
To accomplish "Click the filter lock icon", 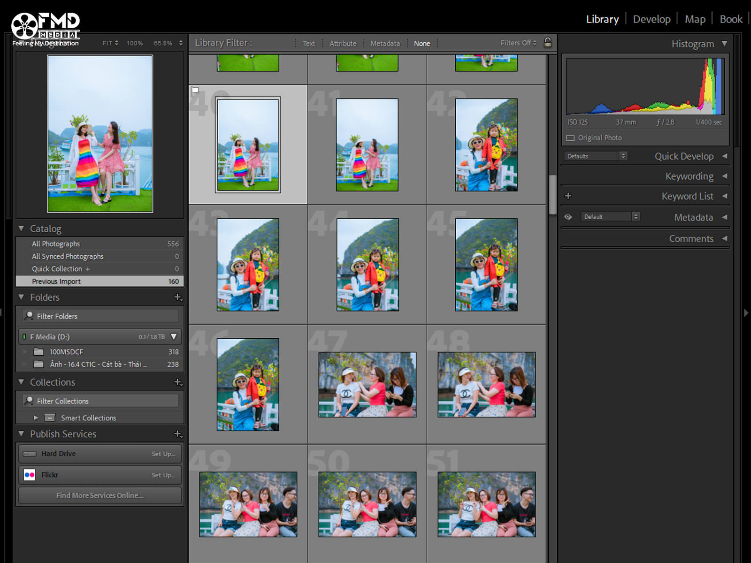I will click(548, 43).
